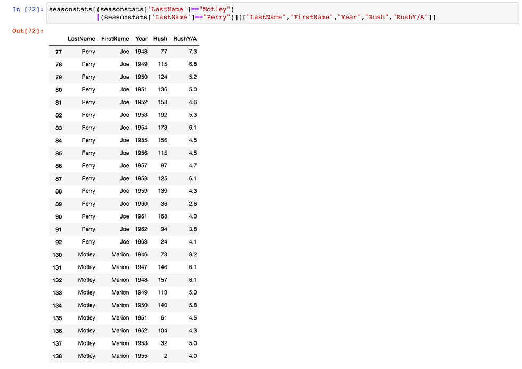522x369 pixels.
Task: Click RushY/A value 7.3
Action: click(x=193, y=52)
